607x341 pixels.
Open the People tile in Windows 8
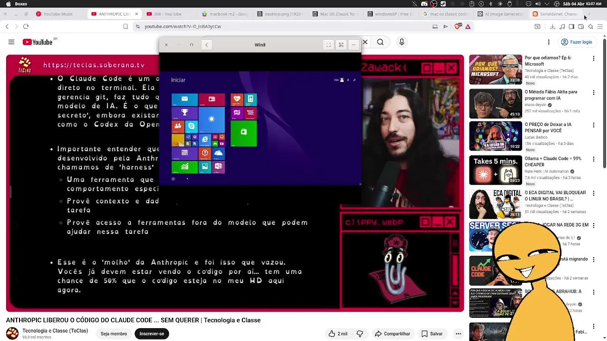point(178,126)
